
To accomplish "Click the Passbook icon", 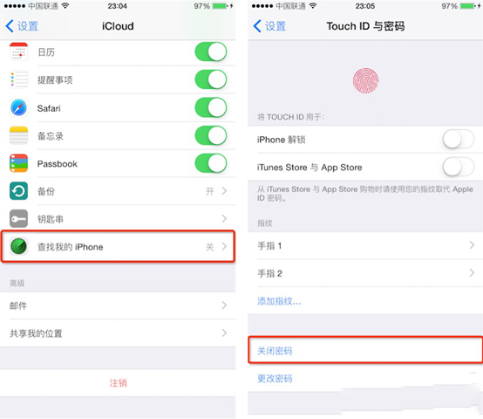I will click(x=19, y=163).
